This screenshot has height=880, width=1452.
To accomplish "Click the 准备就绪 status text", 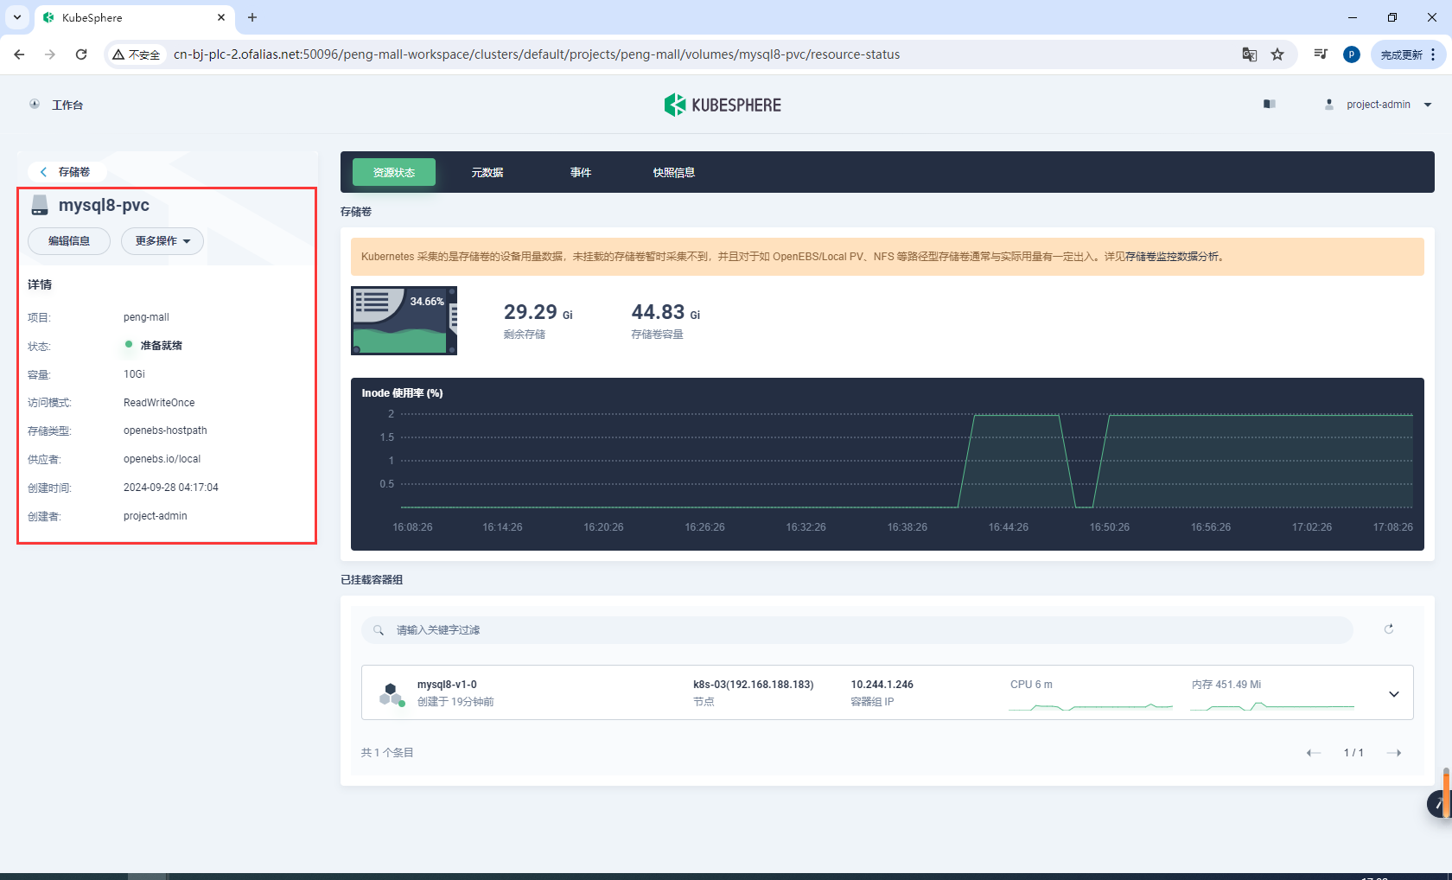I will 161,346.
